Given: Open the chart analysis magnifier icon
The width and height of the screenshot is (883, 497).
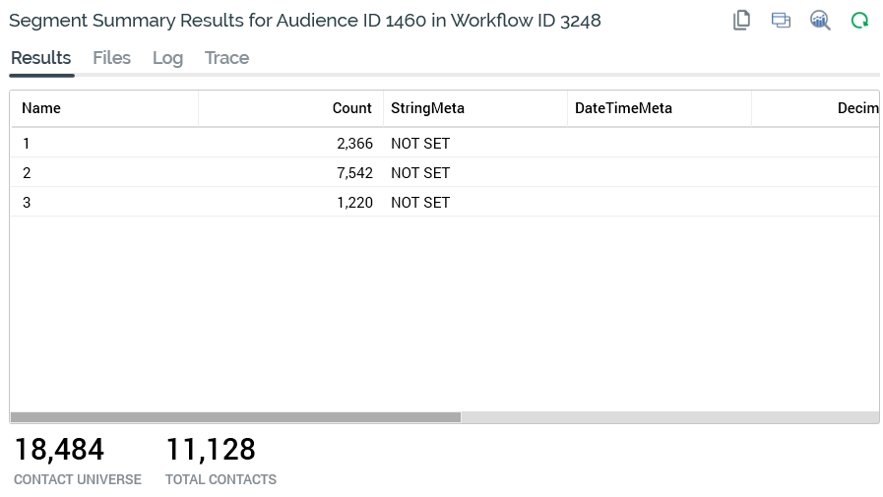Looking at the screenshot, I should tap(820, 20).
